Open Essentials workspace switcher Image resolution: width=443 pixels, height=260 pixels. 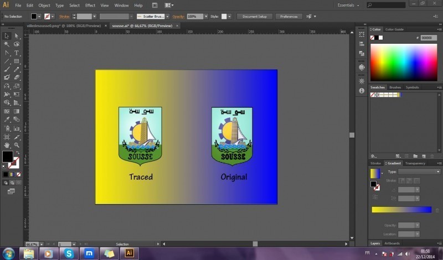click(x=348, y=5)
